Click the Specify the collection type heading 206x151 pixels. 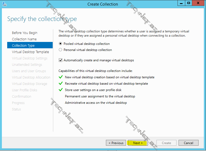42,19
